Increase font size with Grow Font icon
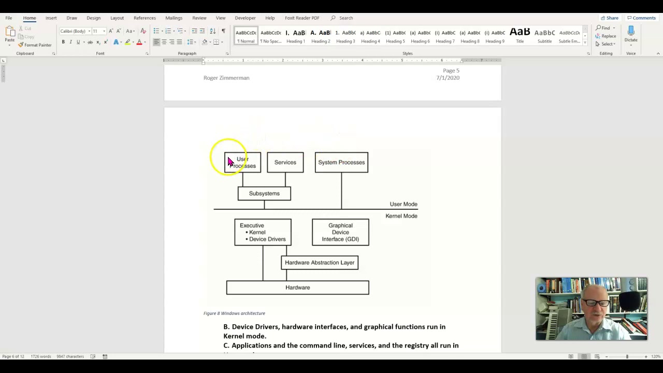The image size is (663, 373). [x=111, y=31]
